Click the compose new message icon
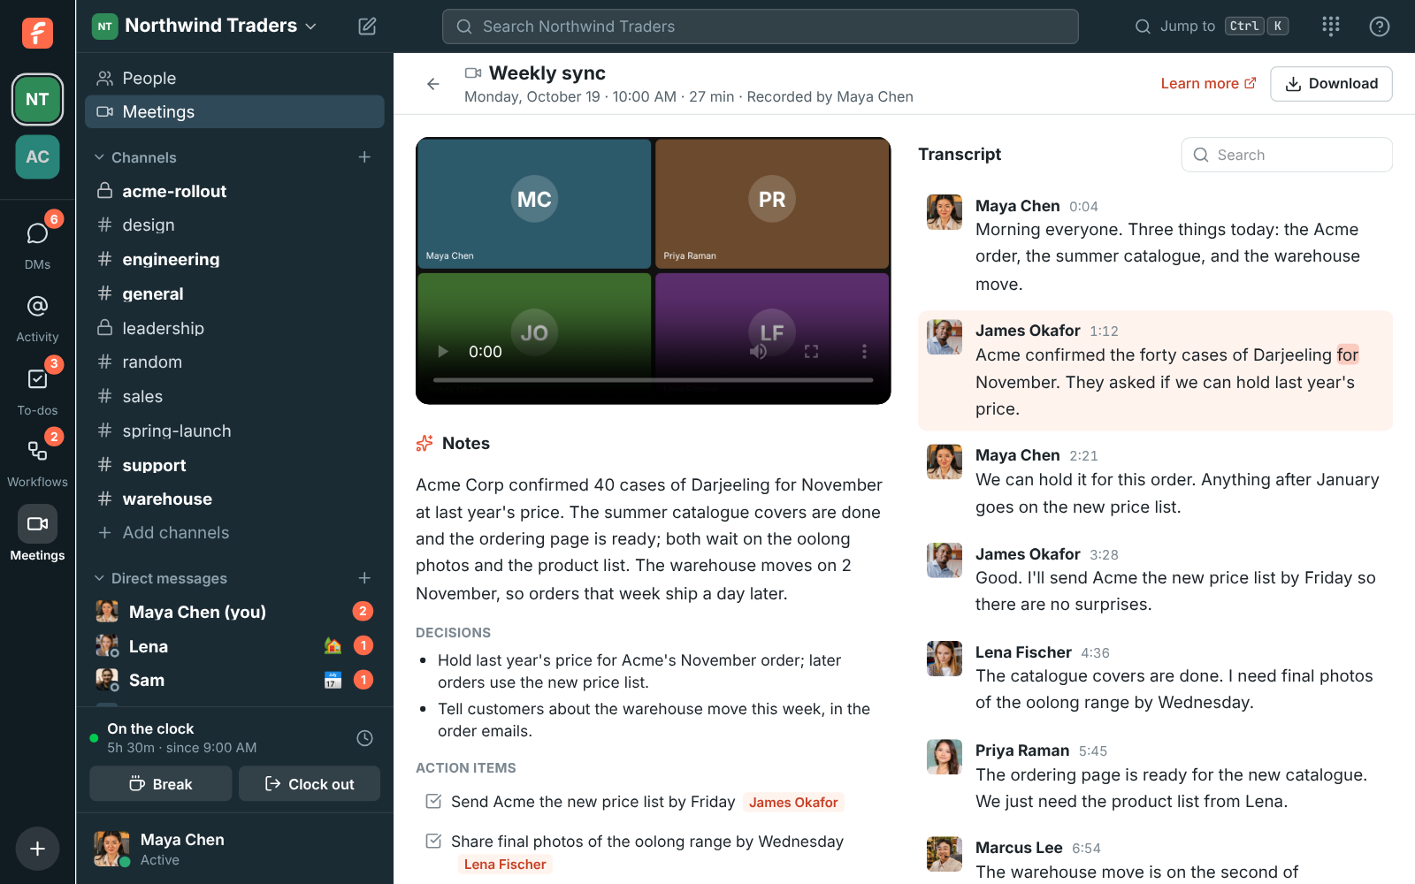 point(367,27)
